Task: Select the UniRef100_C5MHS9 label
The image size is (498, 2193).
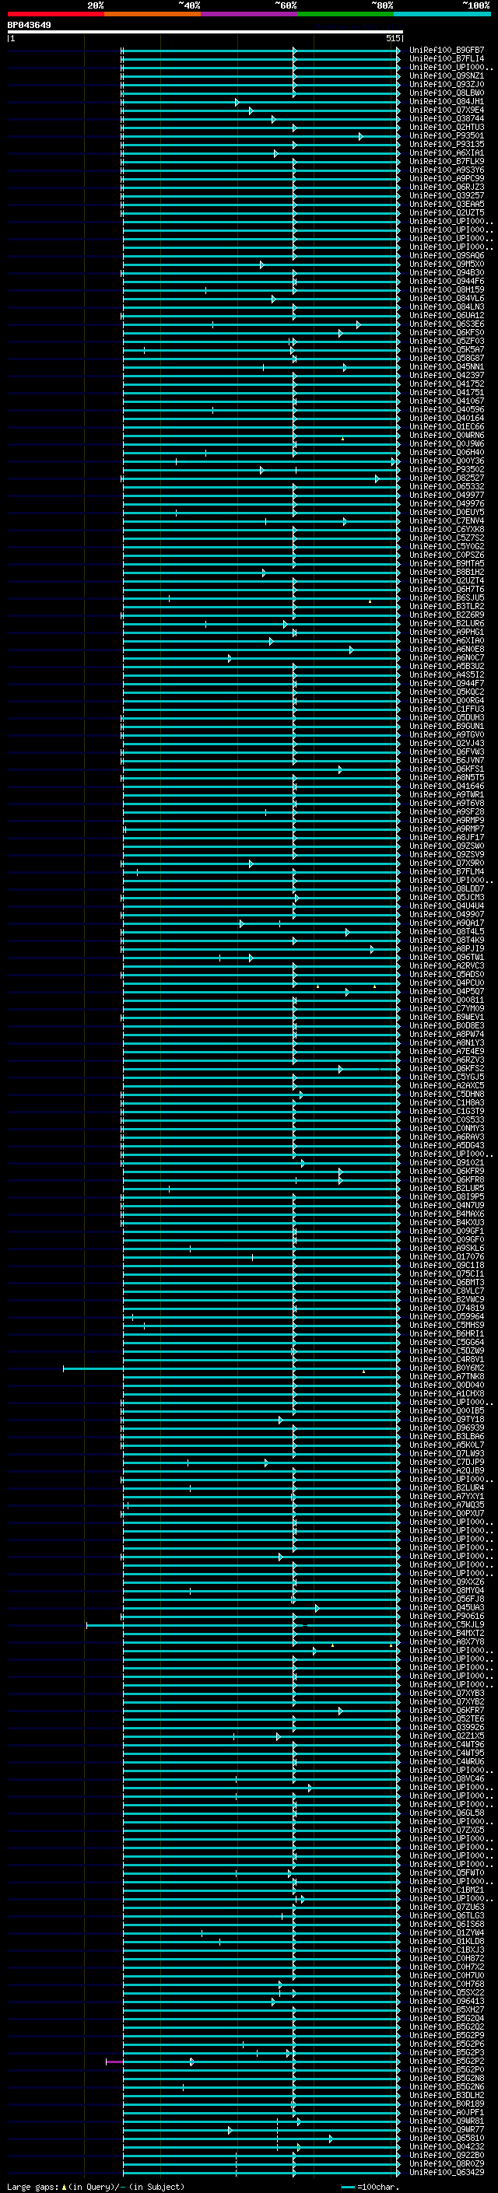Action: click(447, 1325)
